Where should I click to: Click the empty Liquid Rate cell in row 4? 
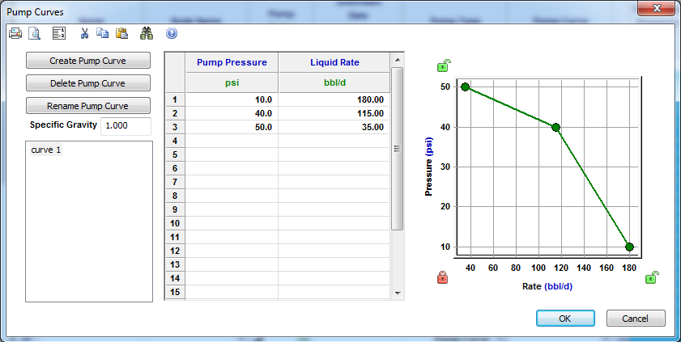pyautogui.click(x=334, y=141)
